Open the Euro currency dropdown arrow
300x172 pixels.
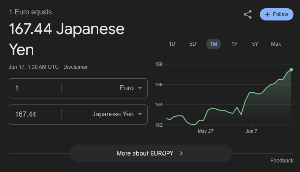tap(140, 88)
